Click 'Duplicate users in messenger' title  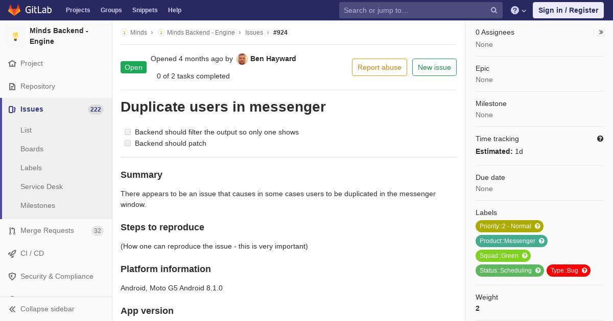click(x=223, y=107)
